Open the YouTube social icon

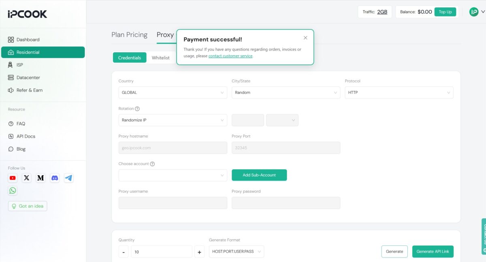point(13,178)
